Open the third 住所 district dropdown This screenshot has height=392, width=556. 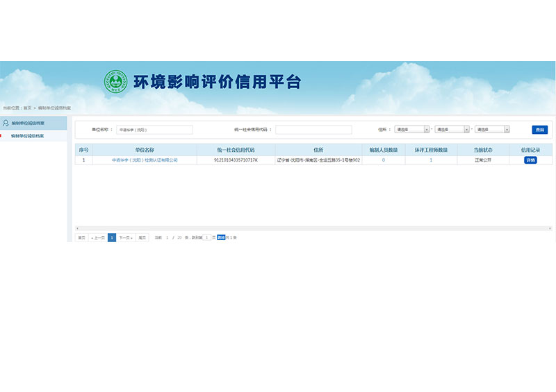492,129
